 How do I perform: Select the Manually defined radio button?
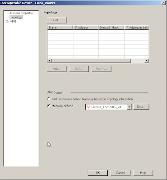point(49,106)
